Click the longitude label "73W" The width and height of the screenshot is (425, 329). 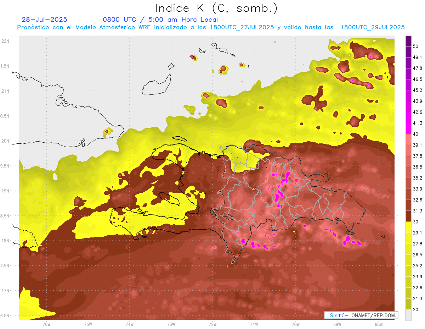171,324
